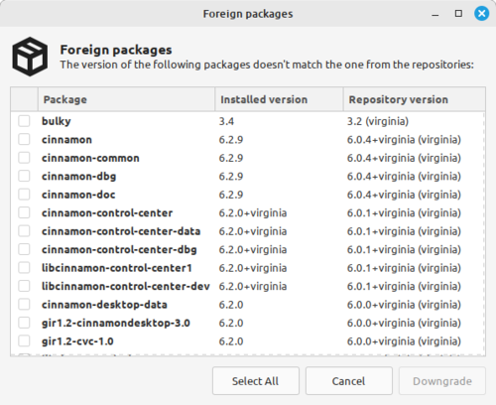Select the cinnamon-doc checkbox
Viewport: 496px width, 405px height.
pos(24,195)
